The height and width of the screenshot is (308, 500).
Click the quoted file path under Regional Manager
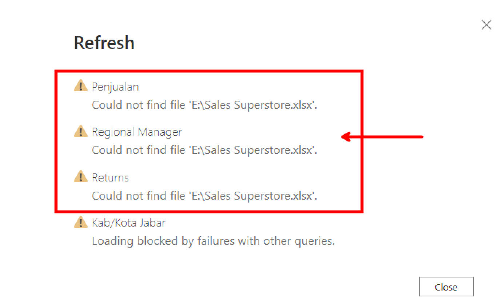[x=253, y=150]
